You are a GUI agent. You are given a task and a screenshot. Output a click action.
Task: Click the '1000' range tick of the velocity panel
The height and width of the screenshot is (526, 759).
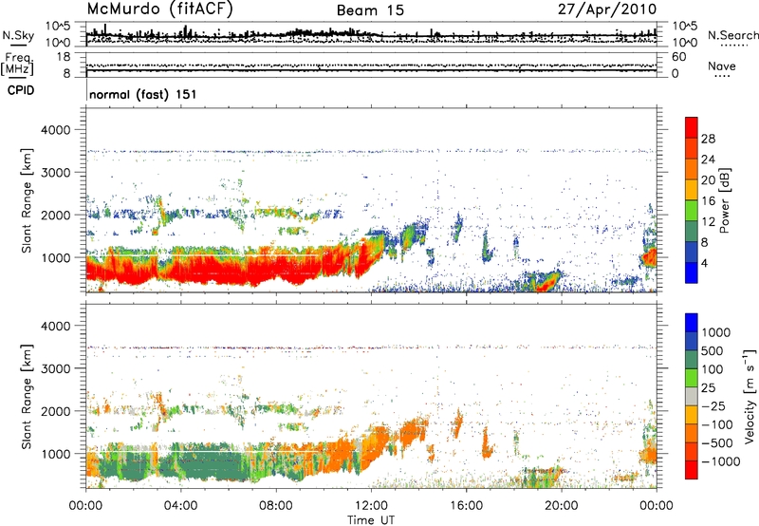[x=56, y=454]
